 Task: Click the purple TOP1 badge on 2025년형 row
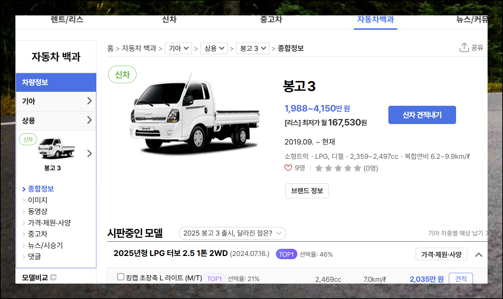[x=286, y=255]
